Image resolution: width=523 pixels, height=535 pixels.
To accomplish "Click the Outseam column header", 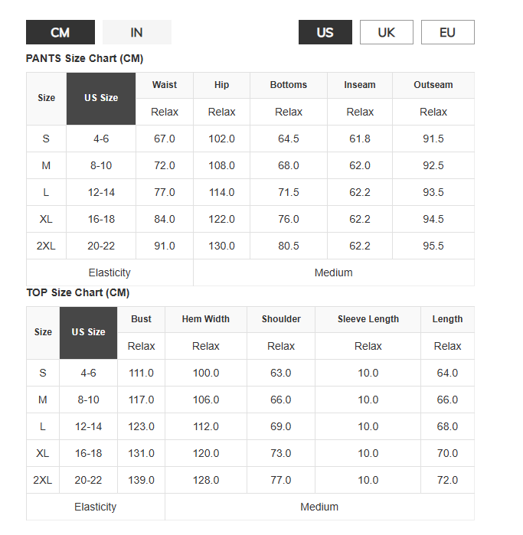I will coord(433,85).
